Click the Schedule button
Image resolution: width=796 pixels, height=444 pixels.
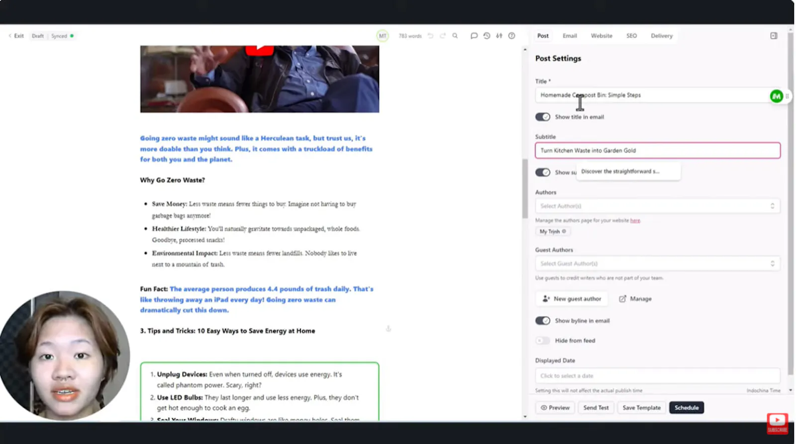687,408
